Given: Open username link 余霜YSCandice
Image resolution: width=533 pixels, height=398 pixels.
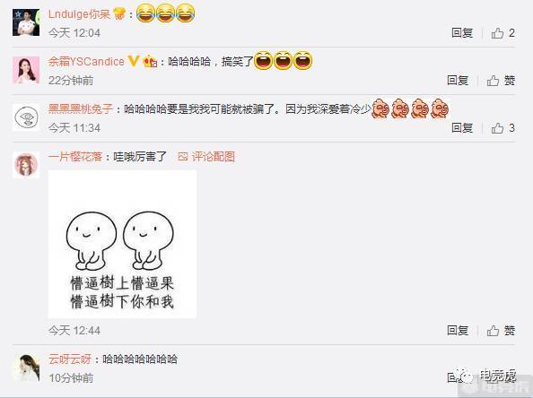Looking at the screenshot, I should click(86, 62).
